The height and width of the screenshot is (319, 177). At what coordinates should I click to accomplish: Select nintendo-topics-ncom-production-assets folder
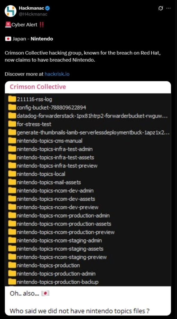[x=60, y=224]
